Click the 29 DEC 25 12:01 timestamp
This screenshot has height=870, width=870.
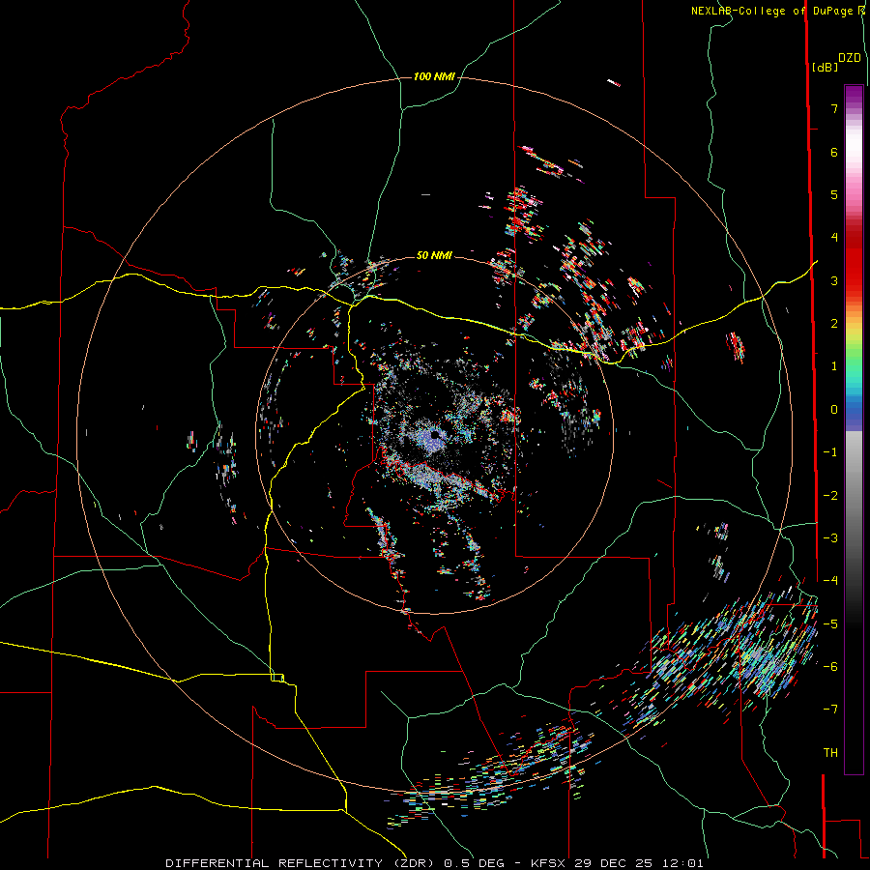coord(638,863)
